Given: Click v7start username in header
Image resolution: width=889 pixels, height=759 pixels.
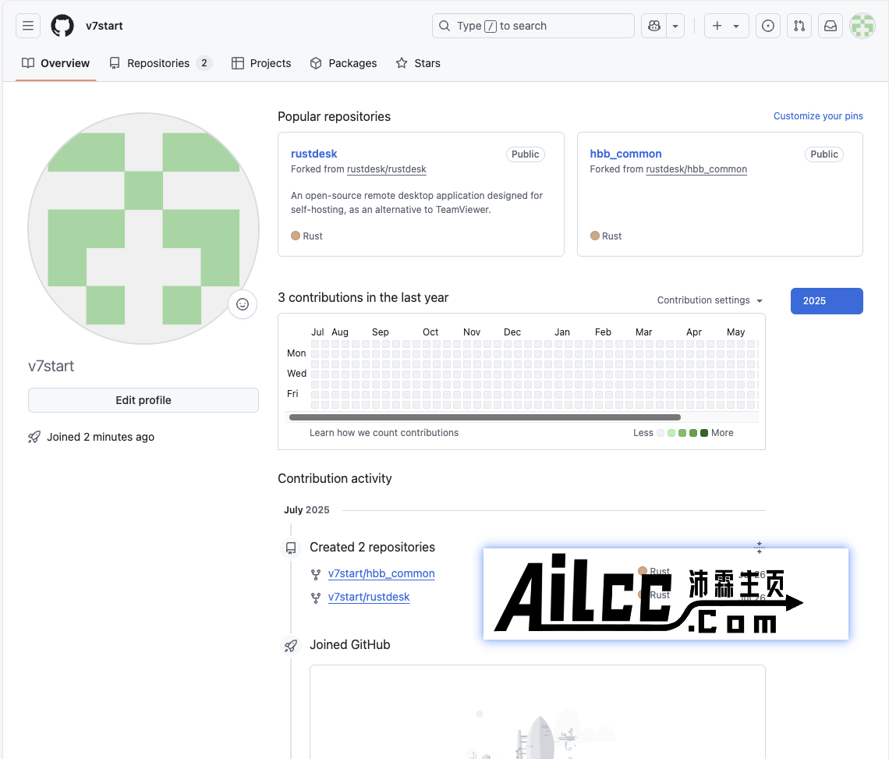Looking at the screenshot, I should 104,26.
